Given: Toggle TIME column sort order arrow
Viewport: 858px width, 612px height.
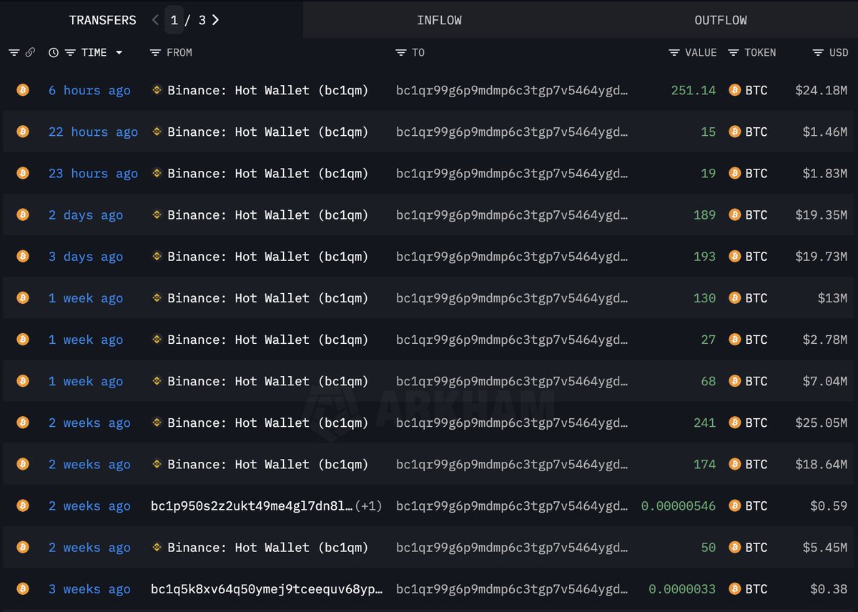Looking at the screenshot, I should point(119,53).
